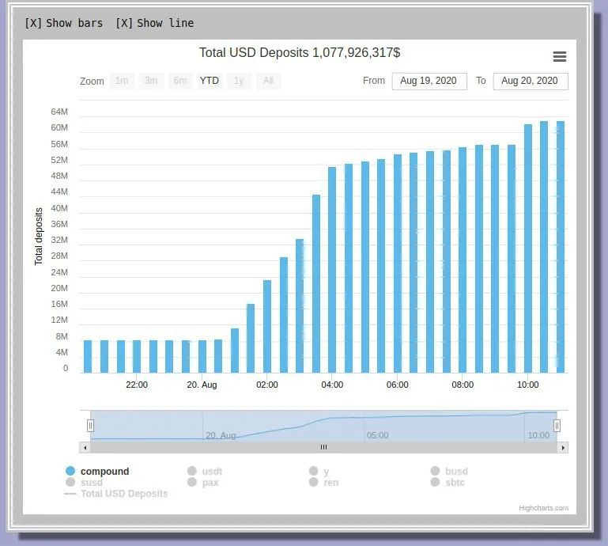This screenshot has width=608, height=546.
Task: Toggle the Show line checkbox
Action: [x=155, y=23]
